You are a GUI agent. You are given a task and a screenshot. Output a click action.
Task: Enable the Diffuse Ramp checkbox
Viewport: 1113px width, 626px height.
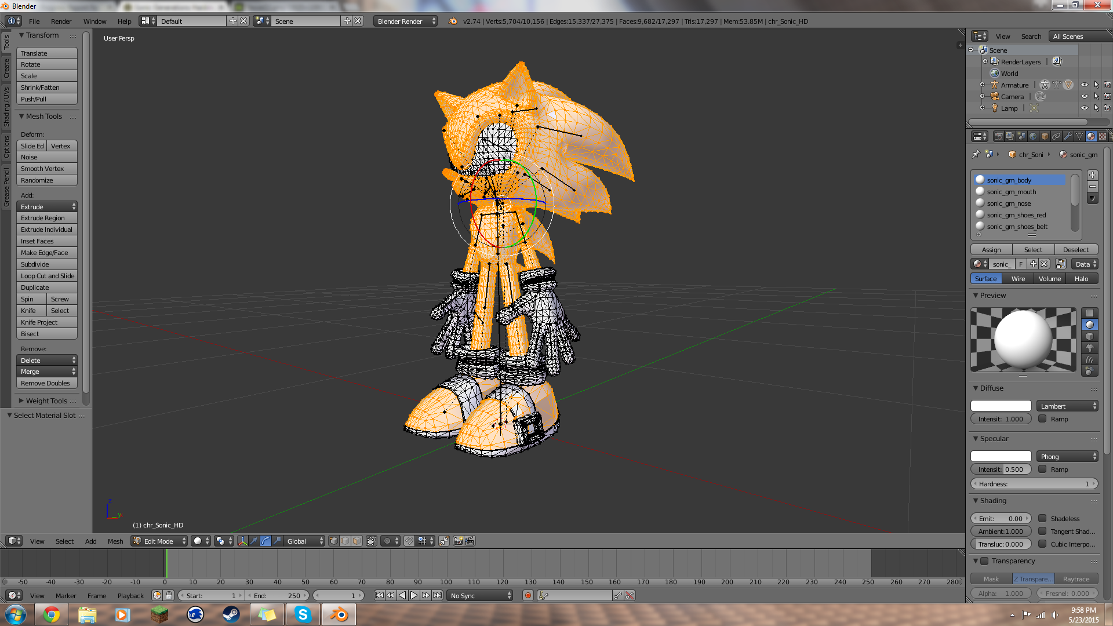tap(1042, 418)
